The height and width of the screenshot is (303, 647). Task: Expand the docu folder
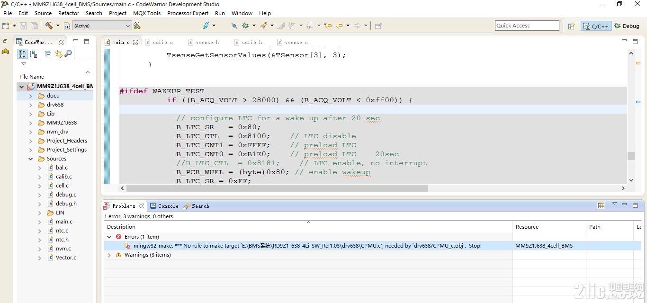(x=30, y=96)
